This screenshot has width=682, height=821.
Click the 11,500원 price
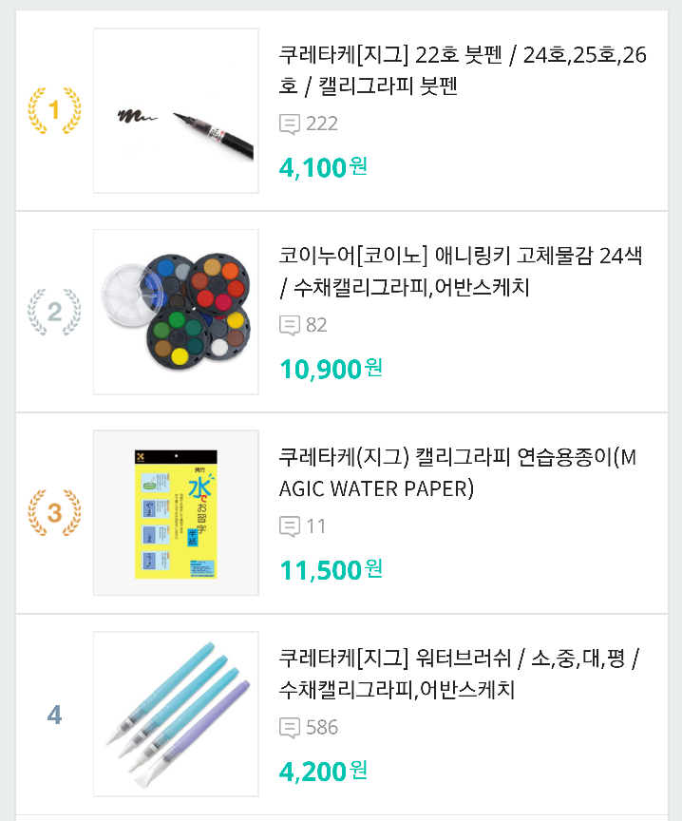[x=331, y=570]
